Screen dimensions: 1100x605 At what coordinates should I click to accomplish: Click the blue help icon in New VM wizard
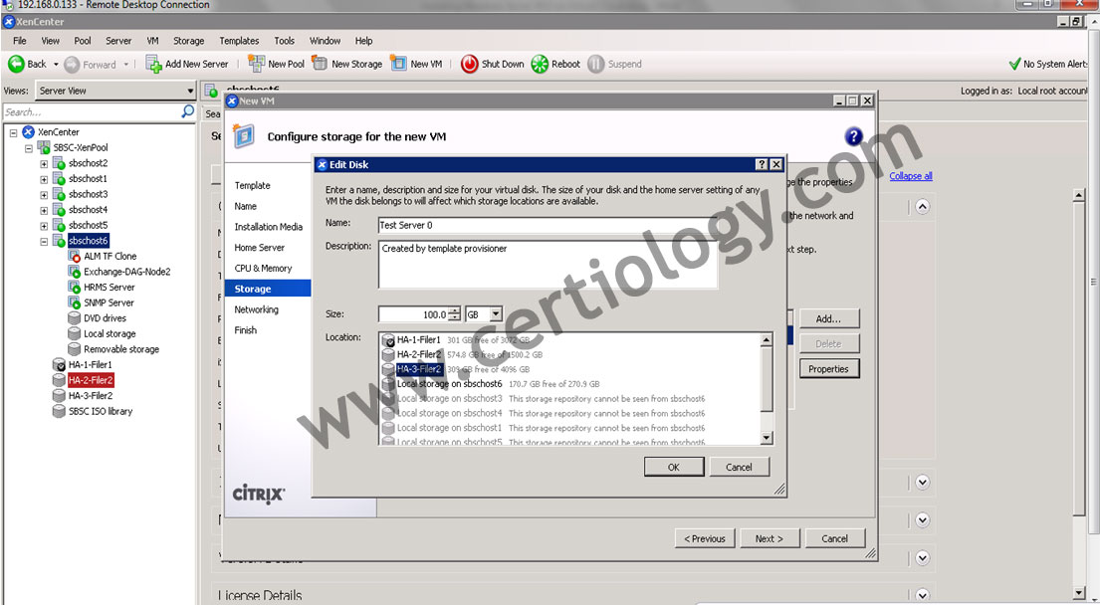[853, 136]
